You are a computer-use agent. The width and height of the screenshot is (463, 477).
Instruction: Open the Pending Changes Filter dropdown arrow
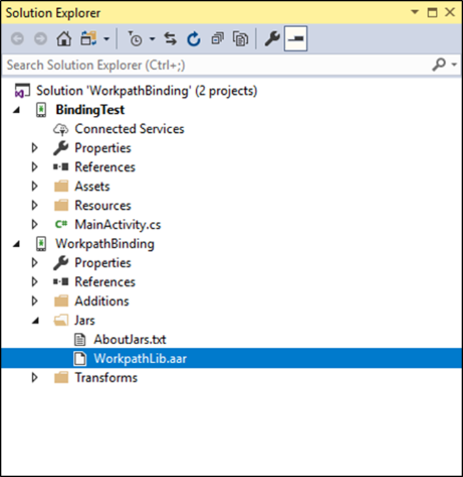point(153,39)
